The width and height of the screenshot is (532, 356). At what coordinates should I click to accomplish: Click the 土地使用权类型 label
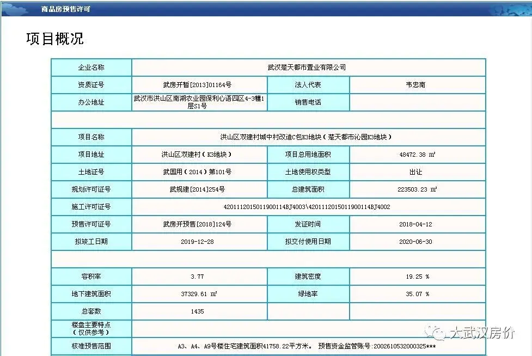point(308,172)
